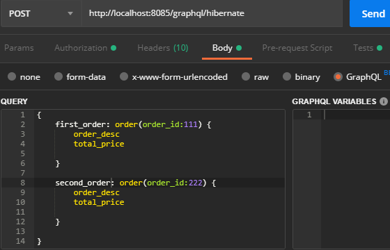Click the request URL input field

tap(212, 13)
